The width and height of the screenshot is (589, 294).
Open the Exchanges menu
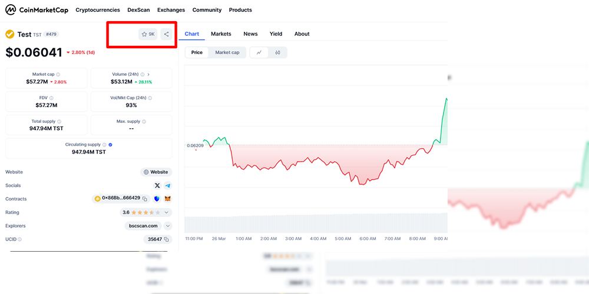(x=171, y=10)
